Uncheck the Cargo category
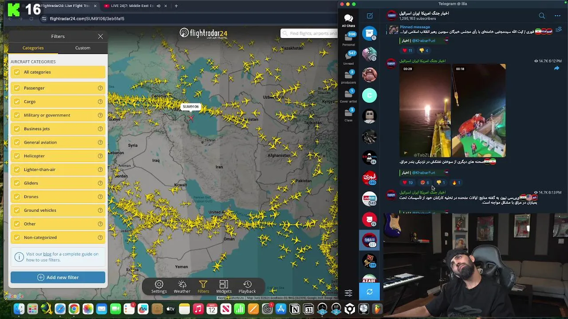Viewport: 568px width, 319px height. coord(17,102)
